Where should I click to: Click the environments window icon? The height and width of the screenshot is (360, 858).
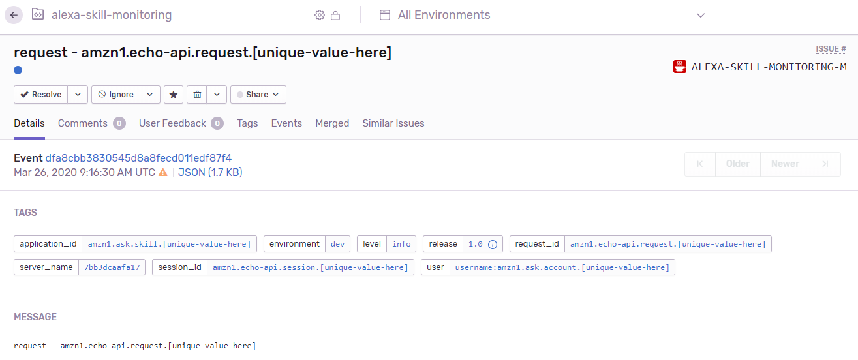pos(385,15)
